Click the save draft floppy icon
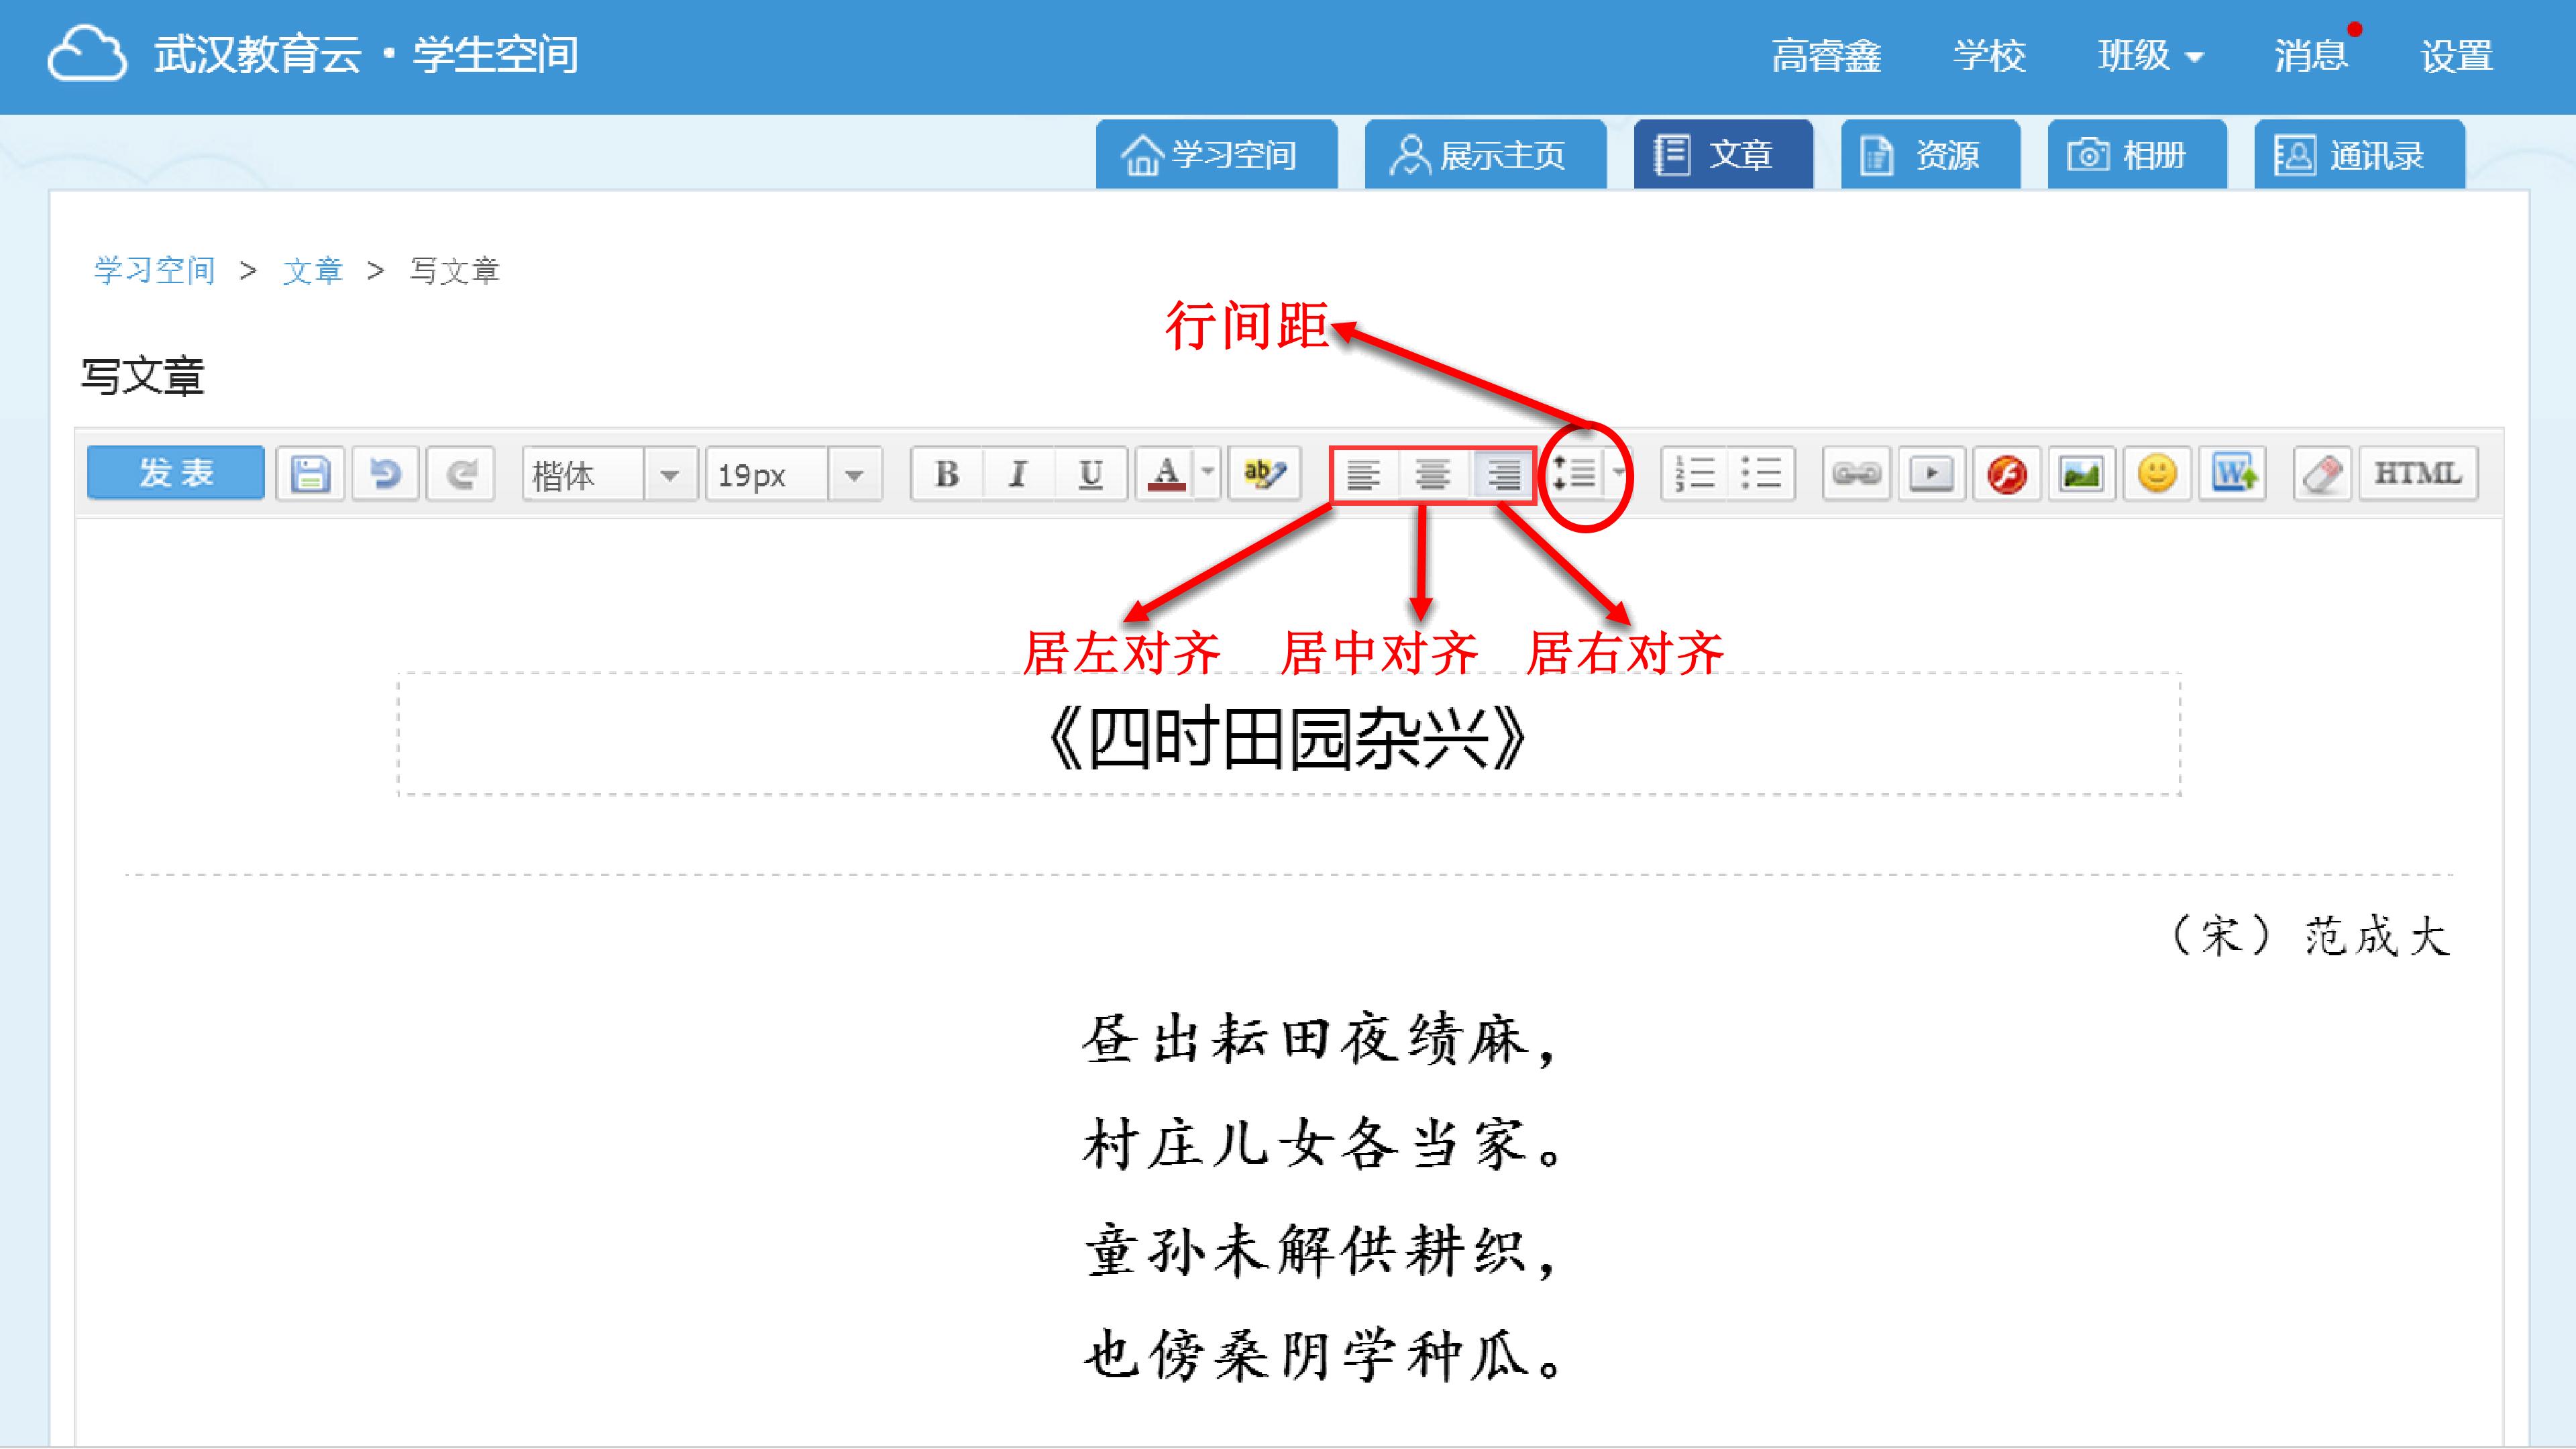The image size is (2576, 1449). pos(310,473)
